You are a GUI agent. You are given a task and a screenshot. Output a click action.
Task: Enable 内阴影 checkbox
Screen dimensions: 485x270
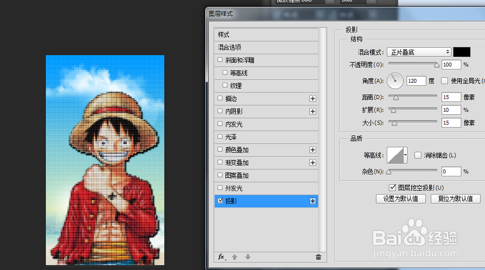tap(220, 111)
